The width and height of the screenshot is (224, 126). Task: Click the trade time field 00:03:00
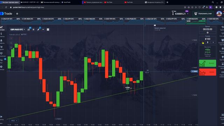click(208, 29)
